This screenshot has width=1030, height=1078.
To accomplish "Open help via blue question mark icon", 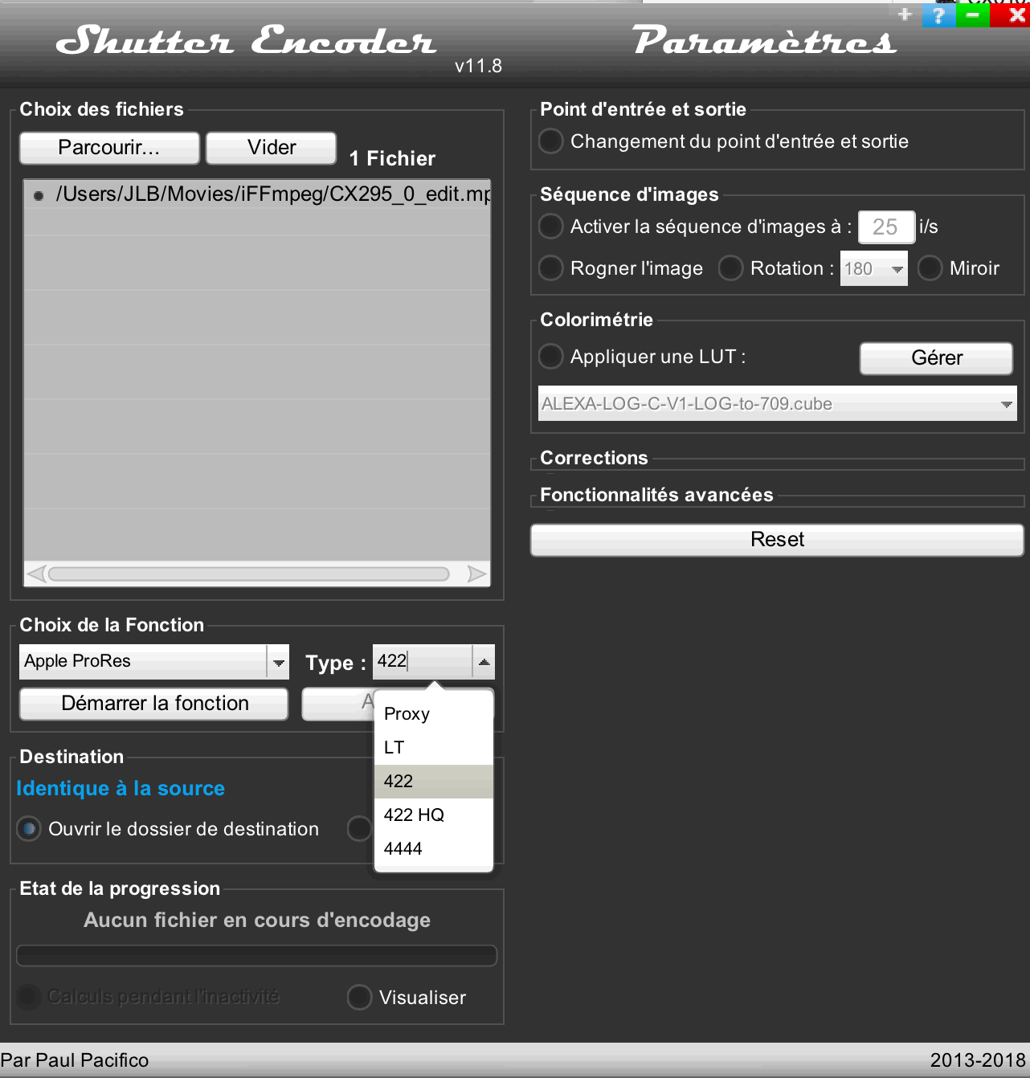I will click(x=938, y=15).
